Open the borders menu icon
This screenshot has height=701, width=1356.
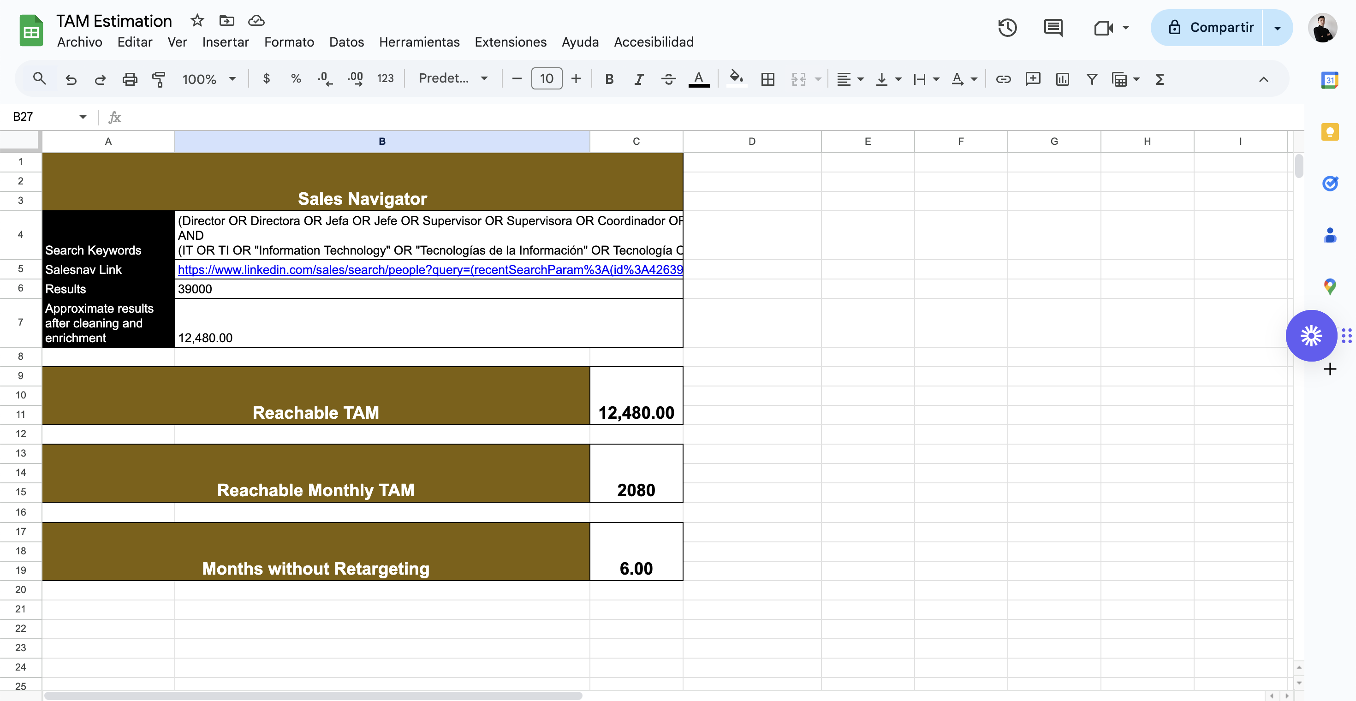[767, 79]
